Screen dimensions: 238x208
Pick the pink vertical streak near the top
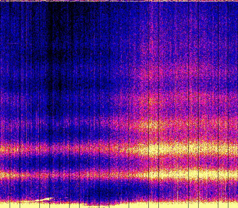(151, 26)
